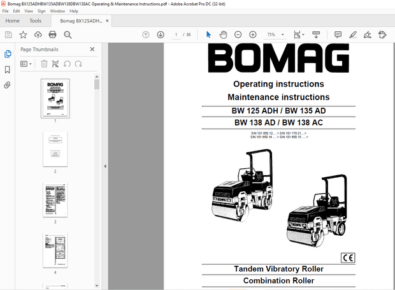Zoom out with minus button
This screenshot has height=290, width=395.
click(238, 34)
